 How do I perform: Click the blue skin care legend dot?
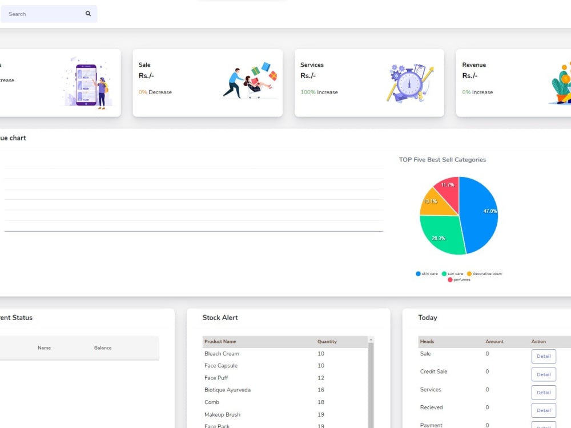coord(417,273)
